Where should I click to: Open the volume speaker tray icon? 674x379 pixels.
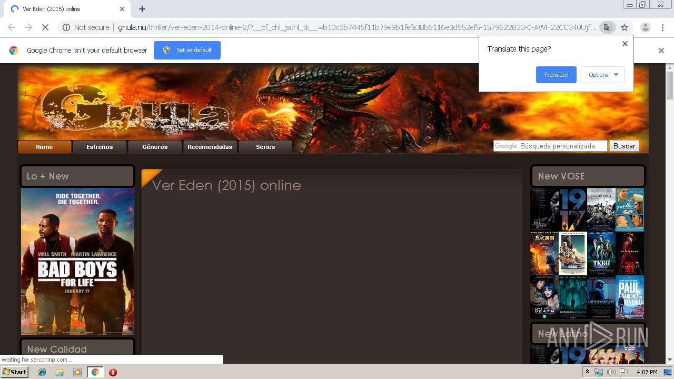click(611, 372)
